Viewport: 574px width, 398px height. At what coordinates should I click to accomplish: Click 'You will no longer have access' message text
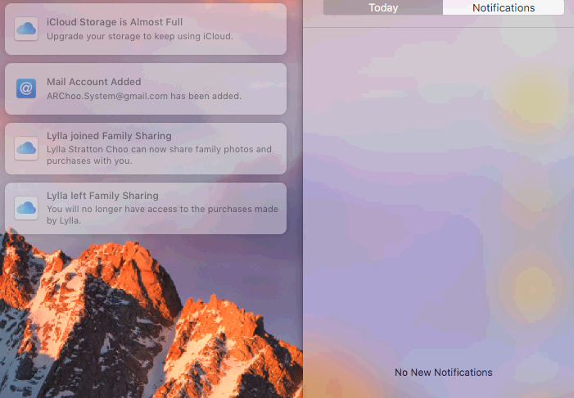pyautogui.click(x=162, y=215)
